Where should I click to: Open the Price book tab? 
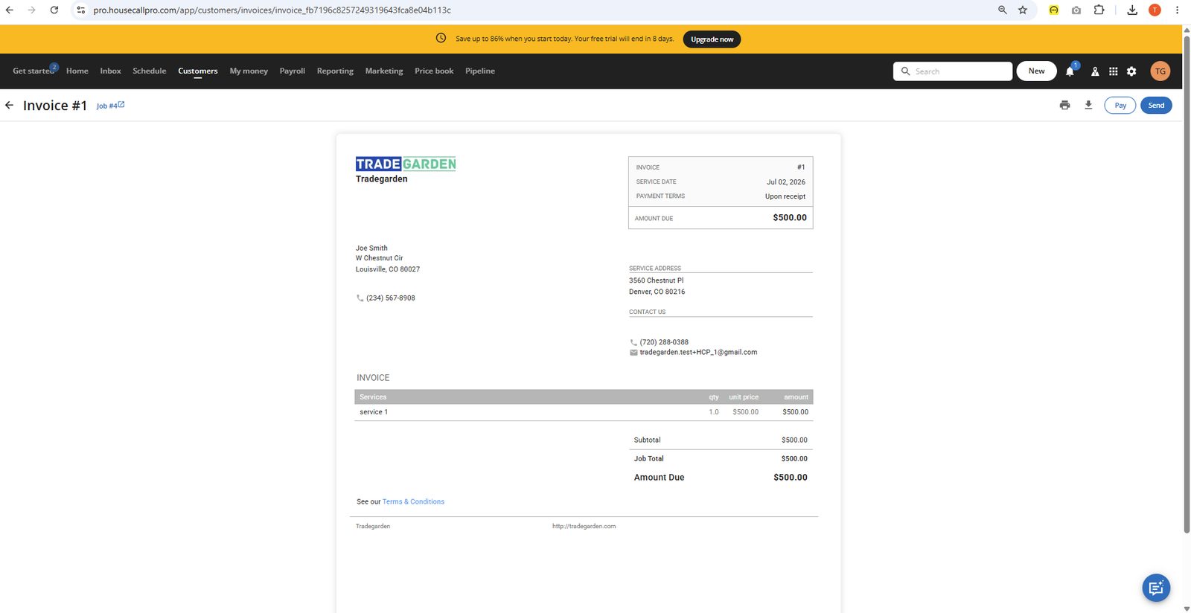coord(434,71)
